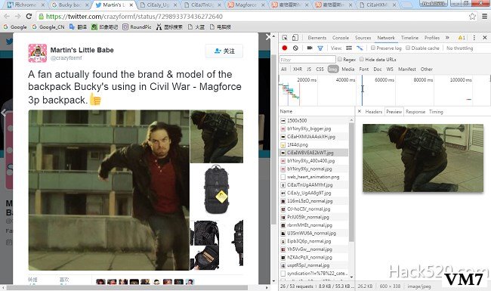This screenshot has height=291, width=491.
Task: Click the previous arrow beside the tweet
Action: (4, 113)
